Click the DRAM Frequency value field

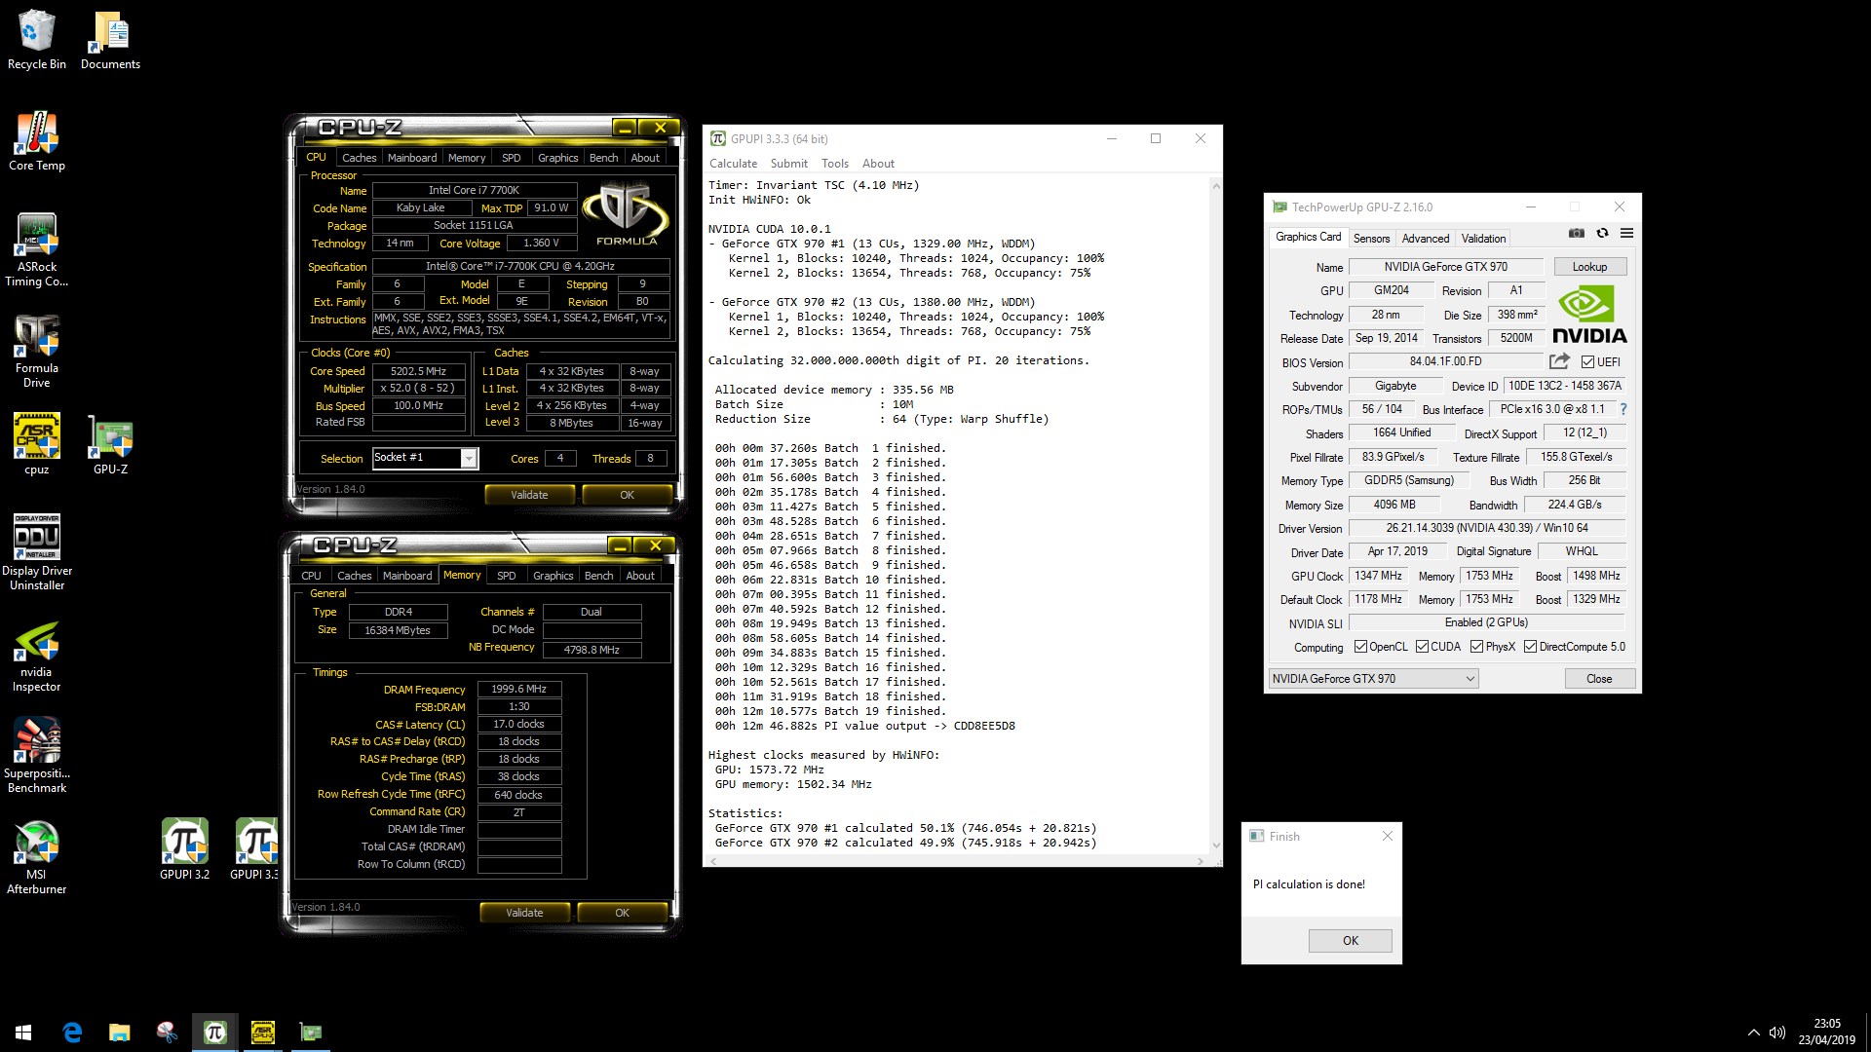tap(519, 689)
